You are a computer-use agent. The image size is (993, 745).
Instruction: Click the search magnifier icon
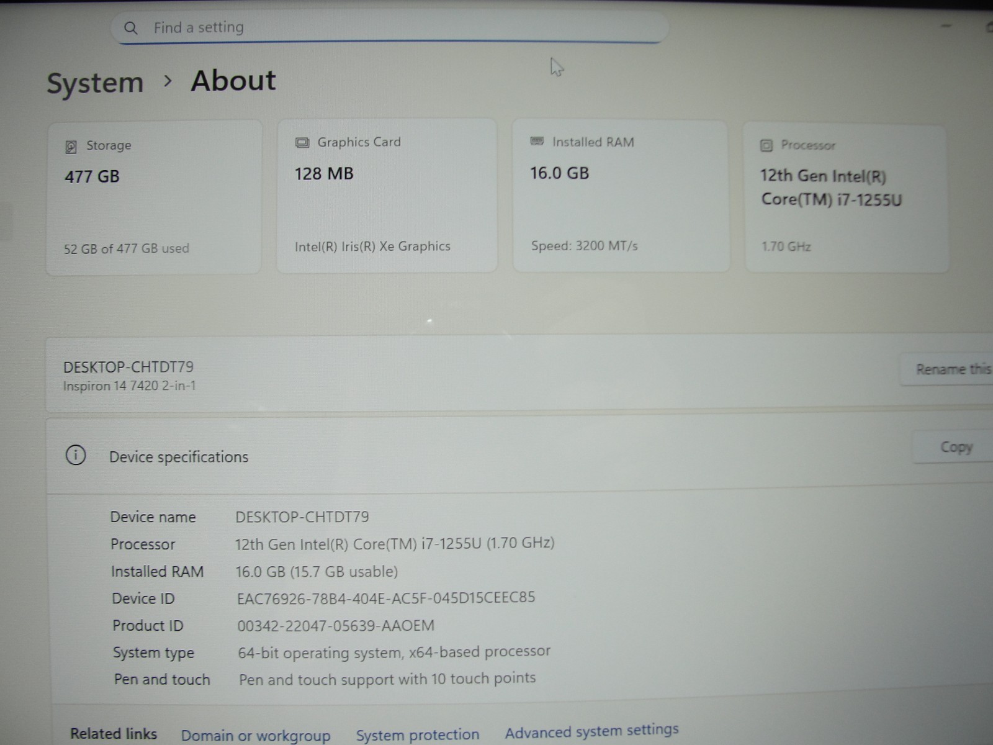pyautogui.click(x=131, y=28)
